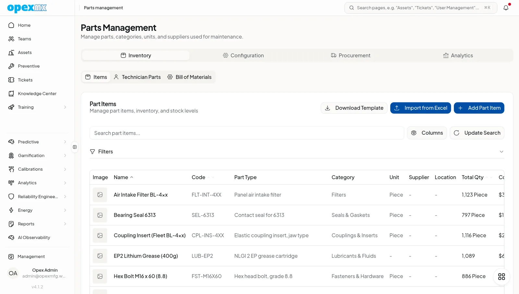Click the Air Intake Filter image placeholder

click(x=100, y=195)
